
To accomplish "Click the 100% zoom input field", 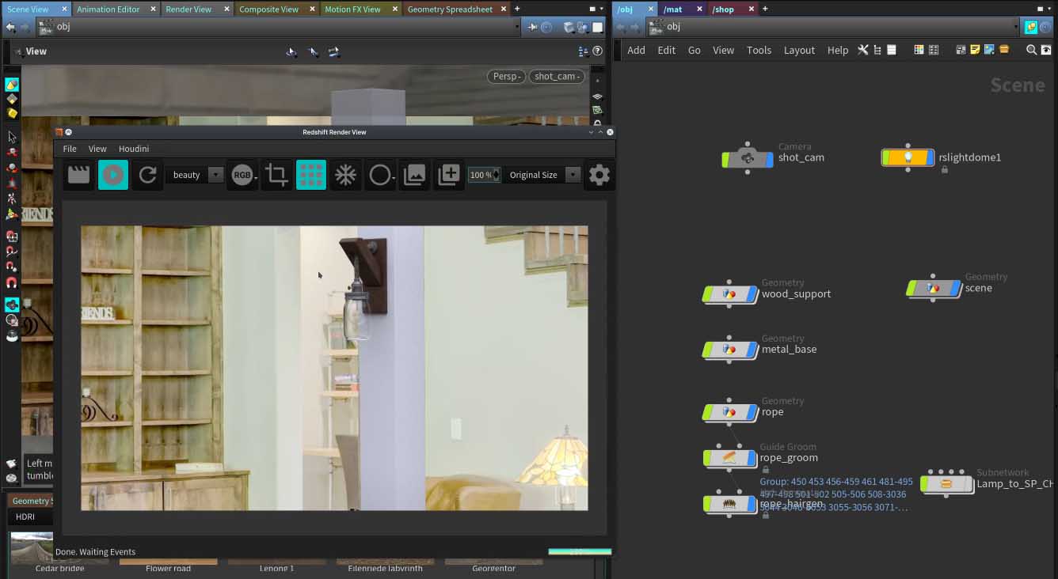I will tap(480, 175).
